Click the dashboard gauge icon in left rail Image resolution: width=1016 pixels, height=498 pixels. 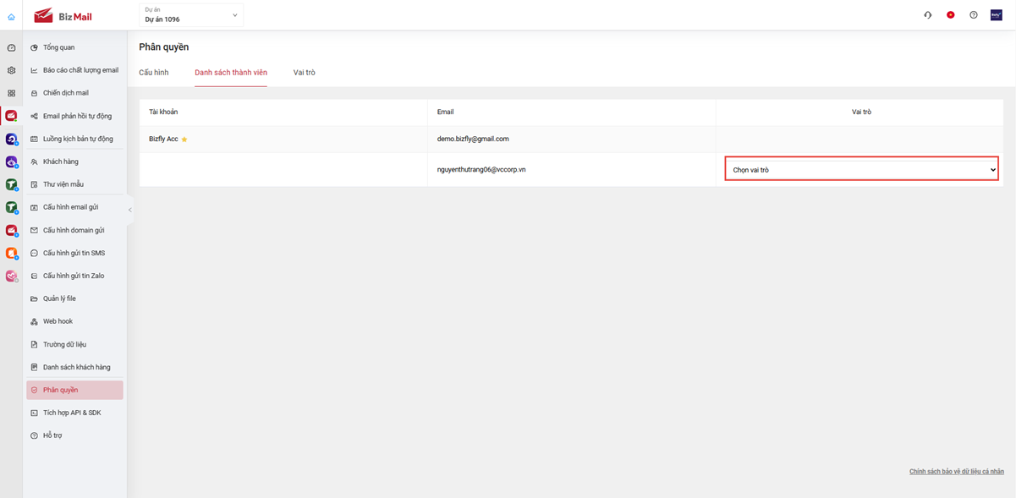(x=11, y=48)
